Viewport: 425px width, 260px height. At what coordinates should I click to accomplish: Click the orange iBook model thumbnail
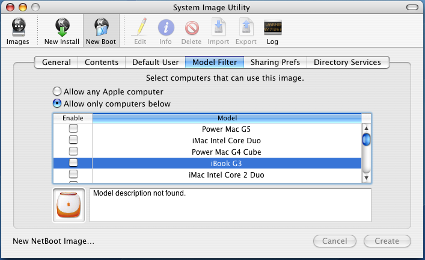[69, 205]
